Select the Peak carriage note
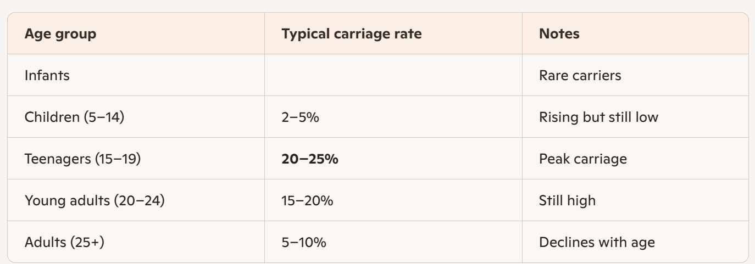This screenshot has width=755, height=264. coord(582,159)
